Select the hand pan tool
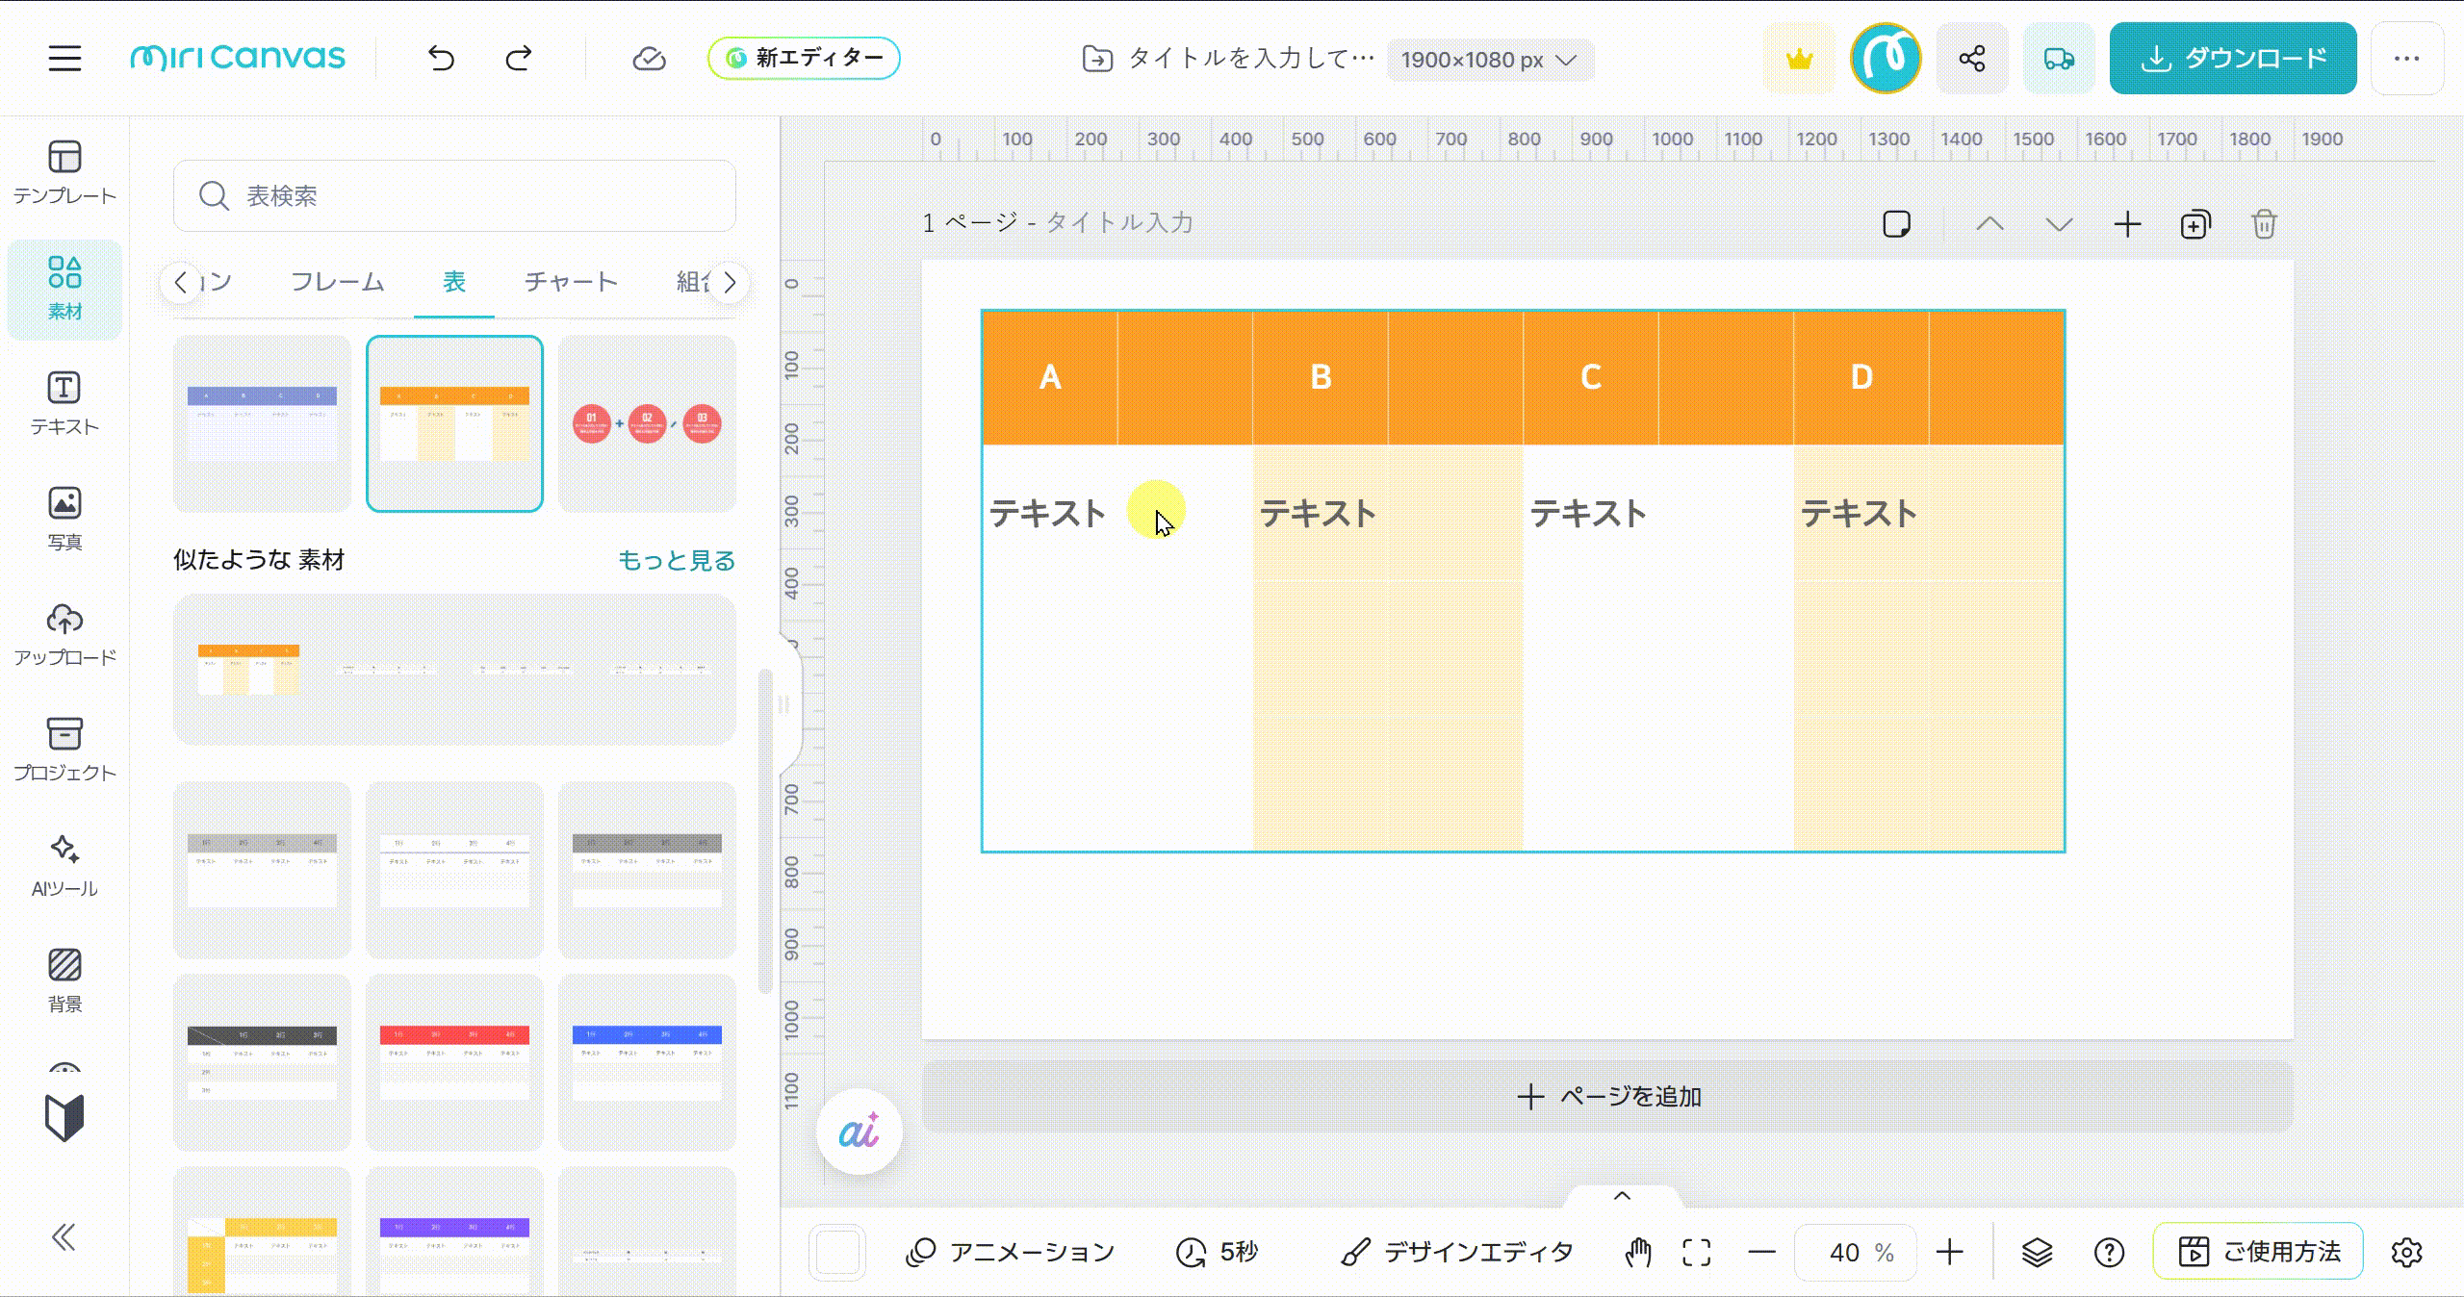This screenshot has height=1297, width=2464. click(x=1638, y=1252)
